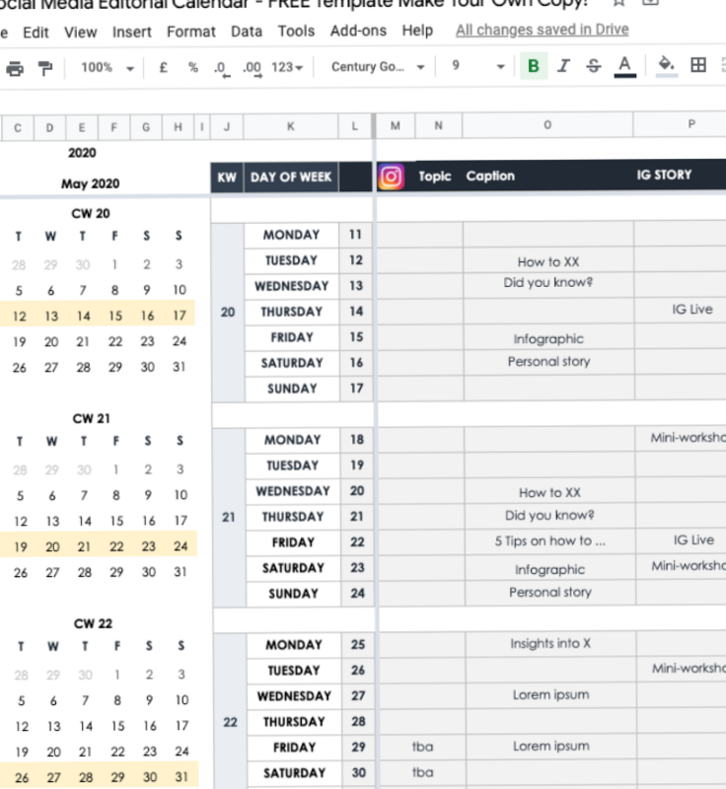
Task: Select 'tba' topic cell on Friday 29
Action: click(x=422, y=747)
